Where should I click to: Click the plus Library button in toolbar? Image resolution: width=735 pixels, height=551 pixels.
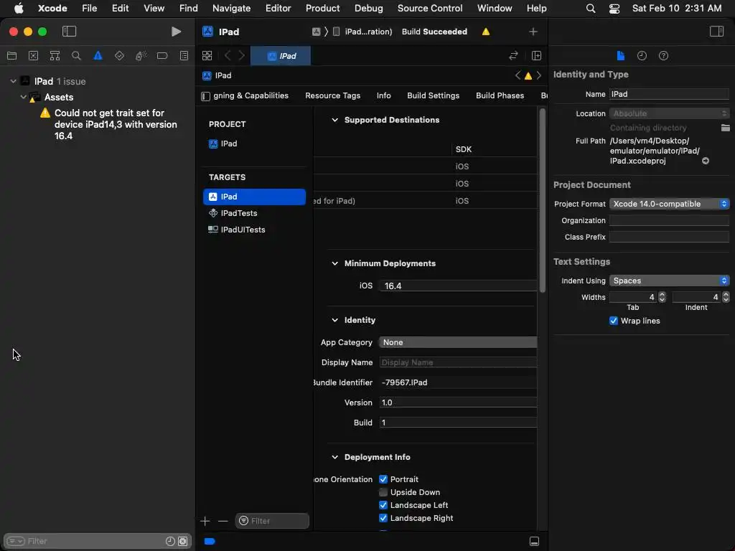533,32
